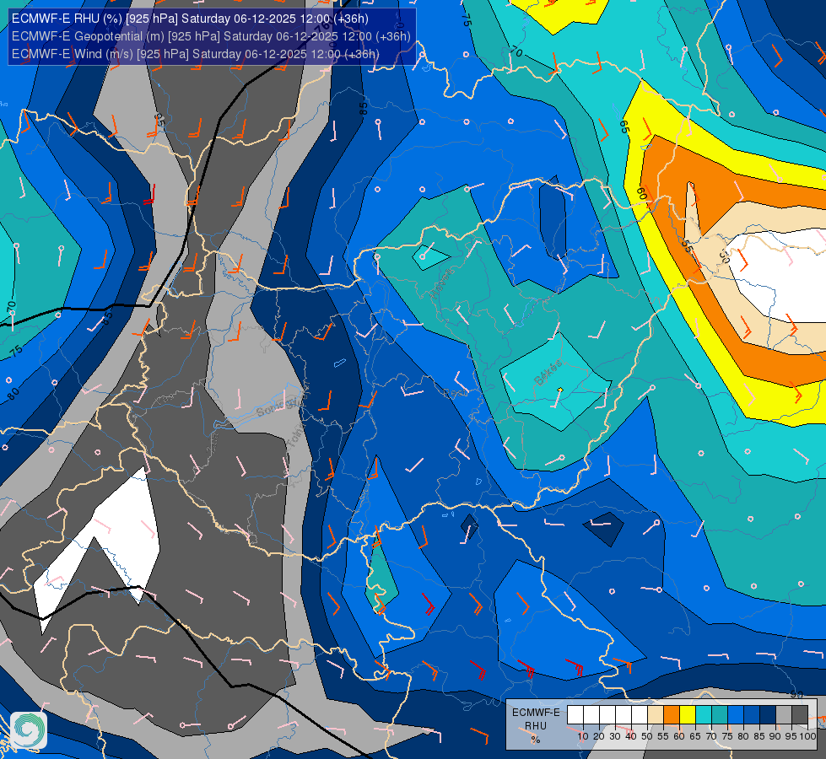
Task: Pick the navy 85–90 legend swatch
Action: (768, 715)
